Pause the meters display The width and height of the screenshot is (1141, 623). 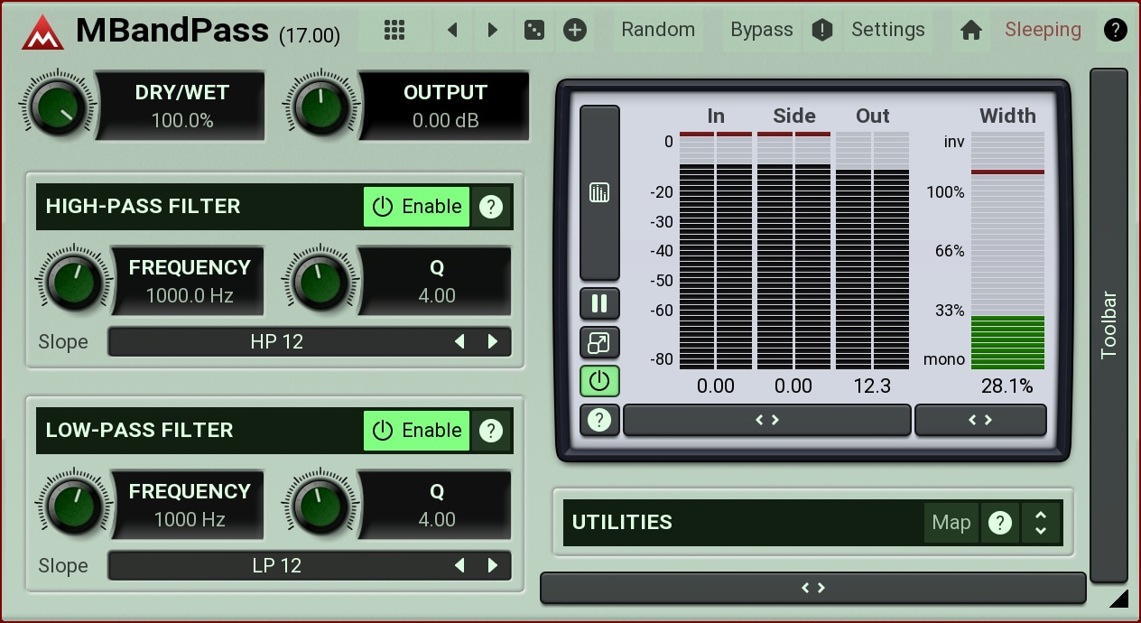(x=599, y=303)
